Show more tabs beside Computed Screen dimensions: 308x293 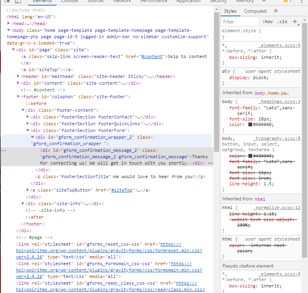(x=276, y=11)
